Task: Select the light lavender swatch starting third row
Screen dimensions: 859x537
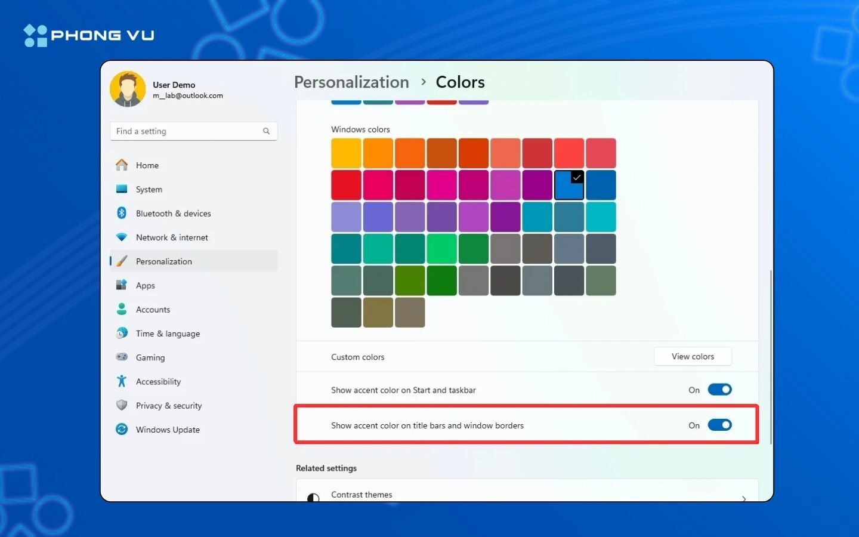Action: click(x=346, y=217)
